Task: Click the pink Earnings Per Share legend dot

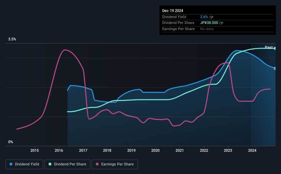Action: click(97, 164)
